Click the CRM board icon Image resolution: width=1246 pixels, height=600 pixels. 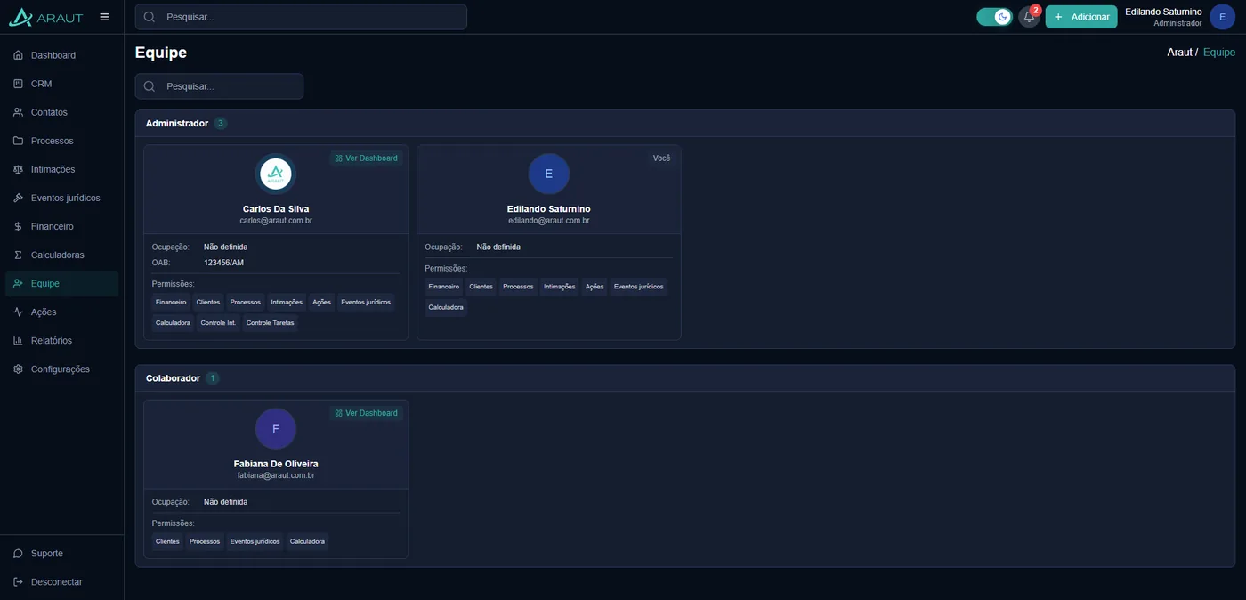pyautogui.click(x=18, y=84)
